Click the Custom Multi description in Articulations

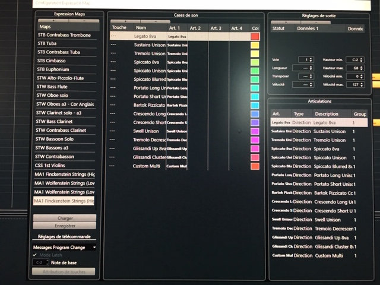329,255
